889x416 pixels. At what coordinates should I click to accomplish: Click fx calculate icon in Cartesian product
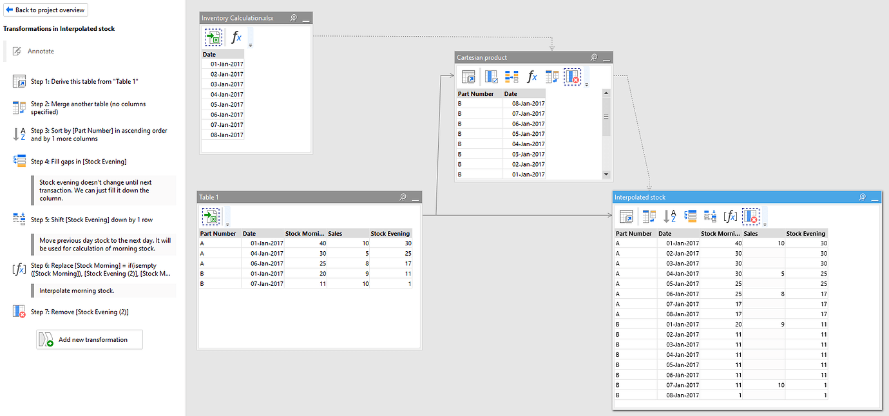531,77
